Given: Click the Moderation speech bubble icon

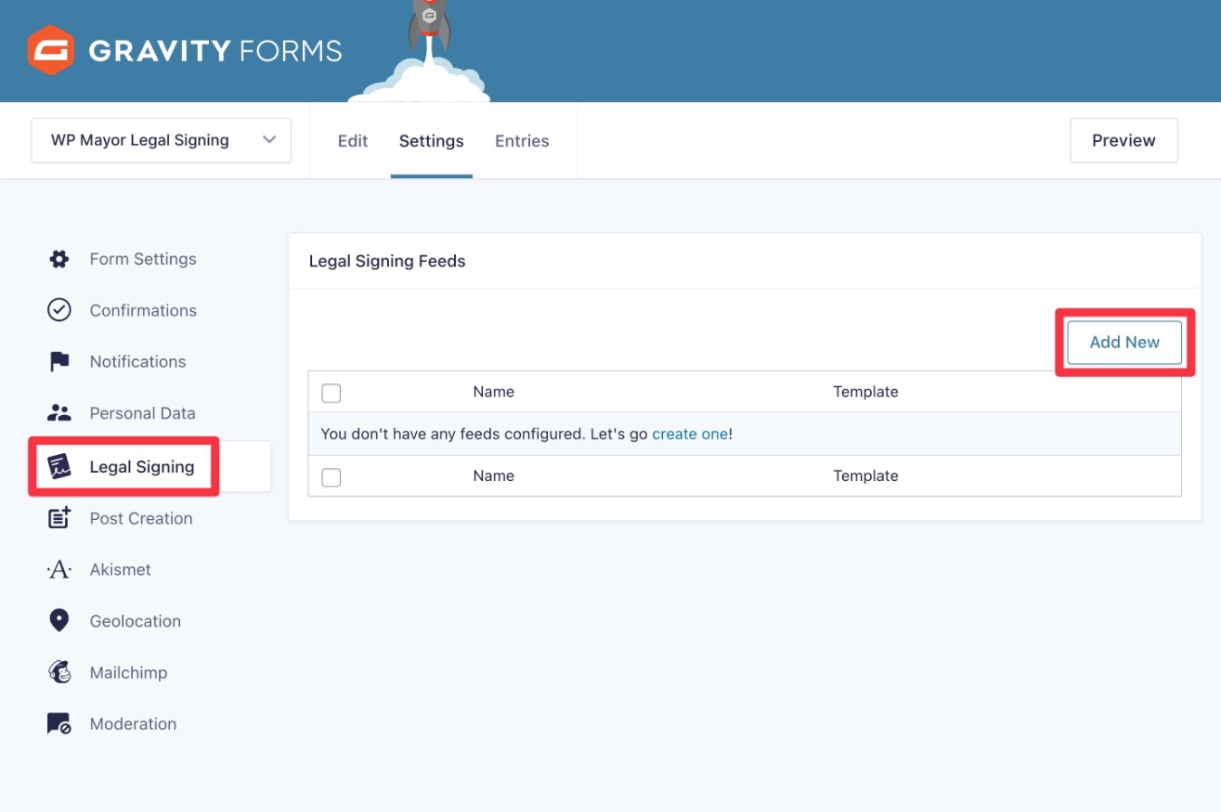Looking at the screenshot, I should [x=59, y=723].
